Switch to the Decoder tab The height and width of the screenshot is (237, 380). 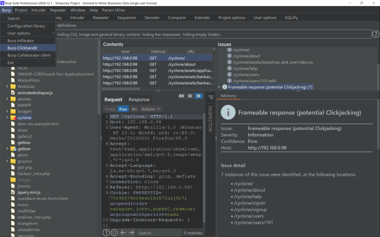click(x=152, y=18)
